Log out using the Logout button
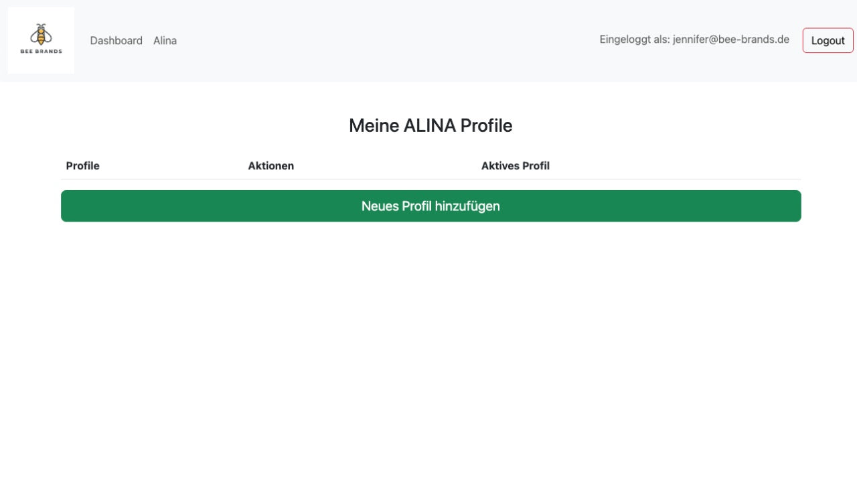This screenshot has height=482, width=857. (x=828, y=40)
